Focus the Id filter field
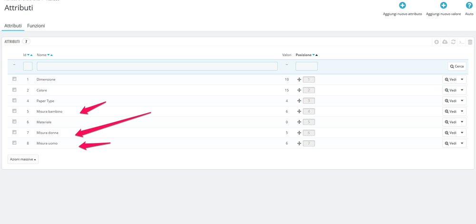Image resolution: width=476 pixels, height=224 pixels. pyautogui.click(x=28, y=67)
